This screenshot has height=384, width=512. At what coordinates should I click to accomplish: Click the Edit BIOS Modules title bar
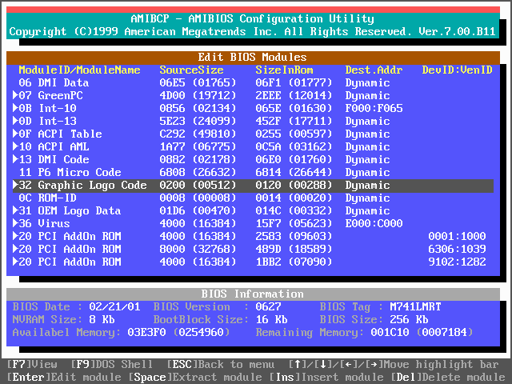coord(253,57)
